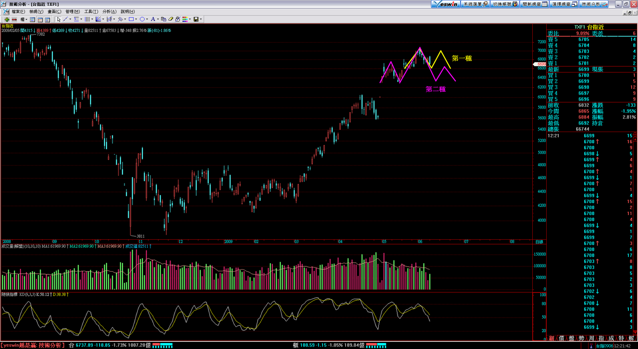Open 檢視(V) menu
Viewport: 638px width, 349px height.
pyautogui.click(x=36, y=12)
